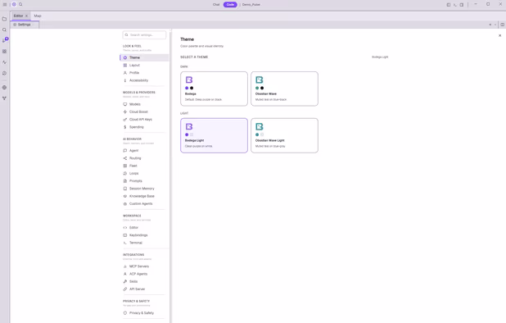Select the Settings file tab
Viewport: 506px width, 323px height.
pos(25,25)
